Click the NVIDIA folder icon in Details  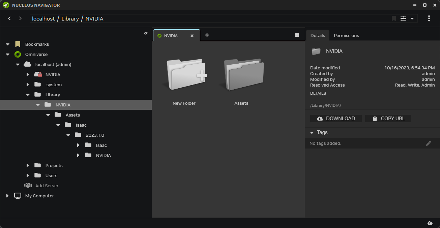316,51
